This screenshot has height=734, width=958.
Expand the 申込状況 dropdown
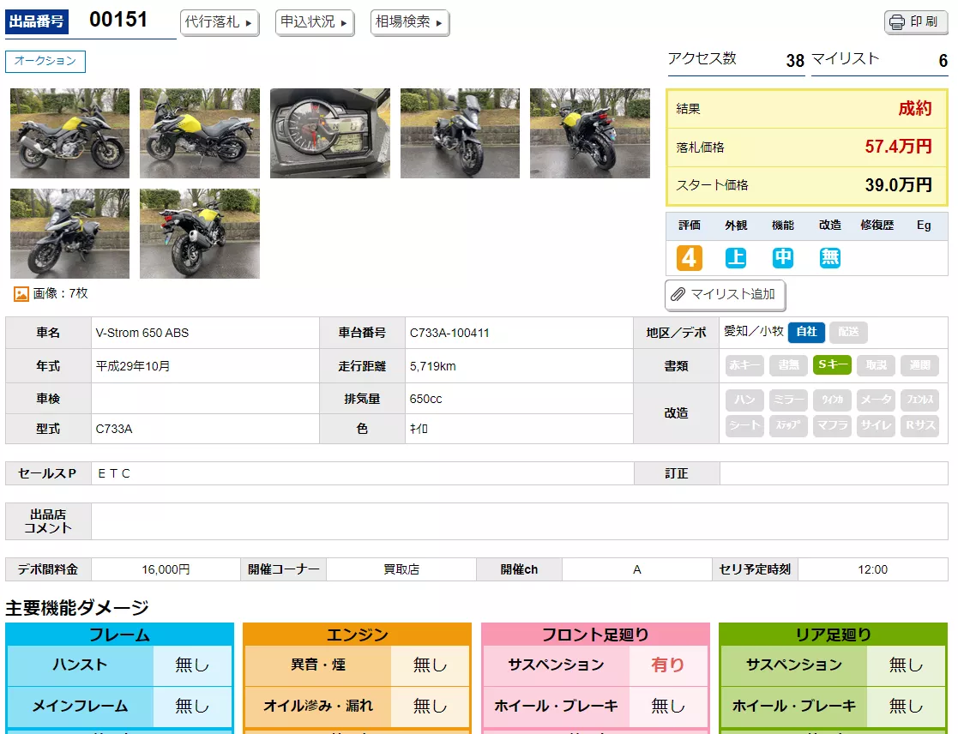click(x=315, y=22)
